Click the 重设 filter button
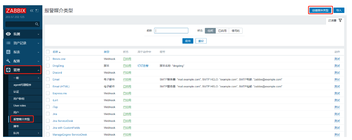Screen dimensions: 352x140 click(x=201, y=41)
